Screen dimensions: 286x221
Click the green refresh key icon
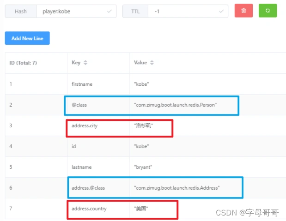(268, 11)
